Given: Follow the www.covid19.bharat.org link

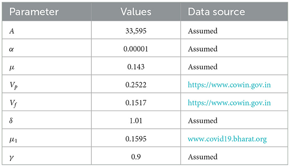Looking at the screenshot, I should coord(227,139).
